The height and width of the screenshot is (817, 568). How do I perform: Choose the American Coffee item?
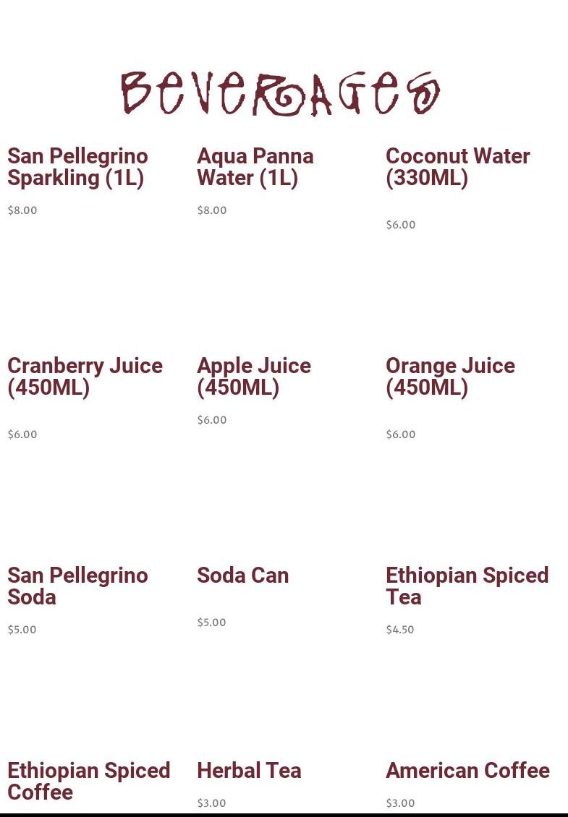pyautogui.click(x=467, y=770)
